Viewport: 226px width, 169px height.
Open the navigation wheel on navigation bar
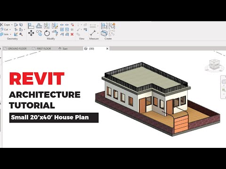[x=224, y=82]
